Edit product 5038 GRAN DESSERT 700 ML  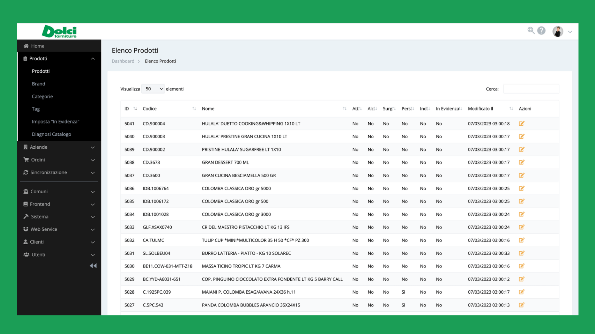(x=522, y=162)
